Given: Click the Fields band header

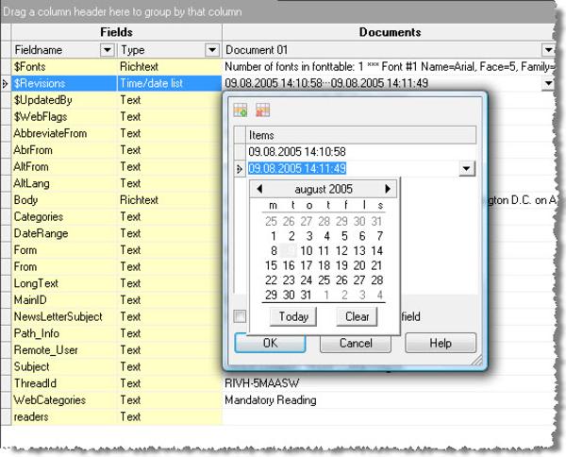Looking at the screenshot, I should pyautogui.click(x=117, y=32).
